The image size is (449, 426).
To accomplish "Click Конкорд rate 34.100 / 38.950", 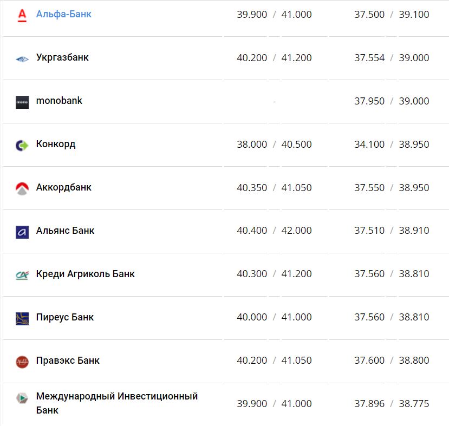I will point(392,145).
